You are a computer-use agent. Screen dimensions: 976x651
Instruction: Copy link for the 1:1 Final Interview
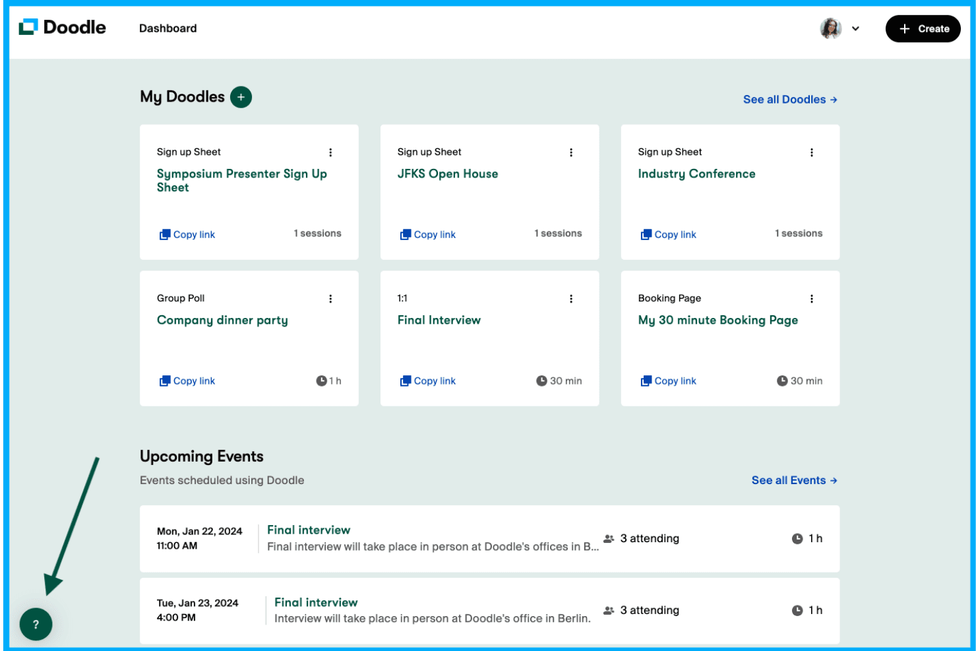point(428,381)
